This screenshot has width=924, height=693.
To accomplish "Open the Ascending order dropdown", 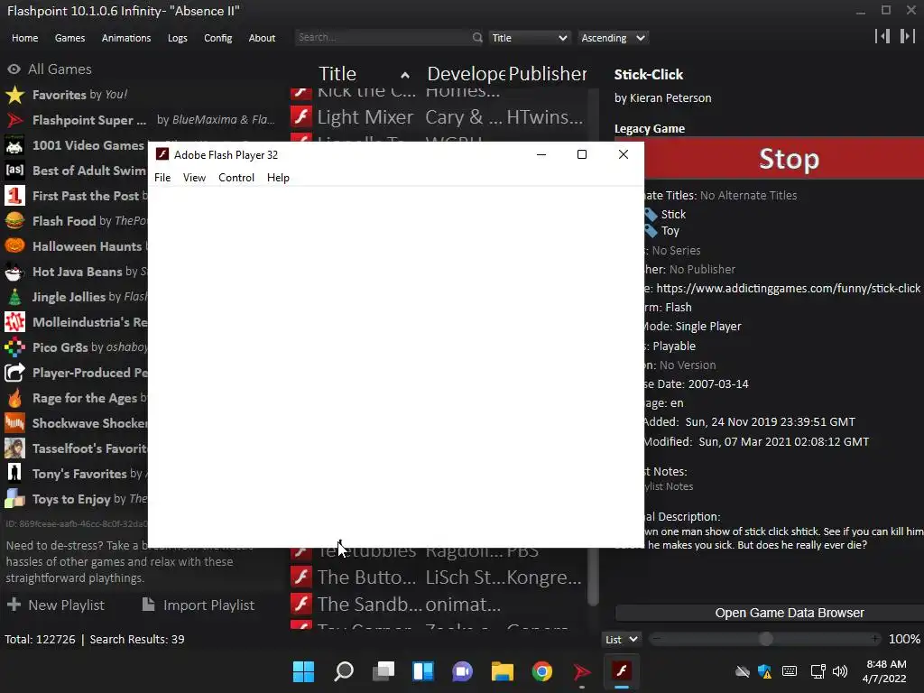I will click(613, 38).
